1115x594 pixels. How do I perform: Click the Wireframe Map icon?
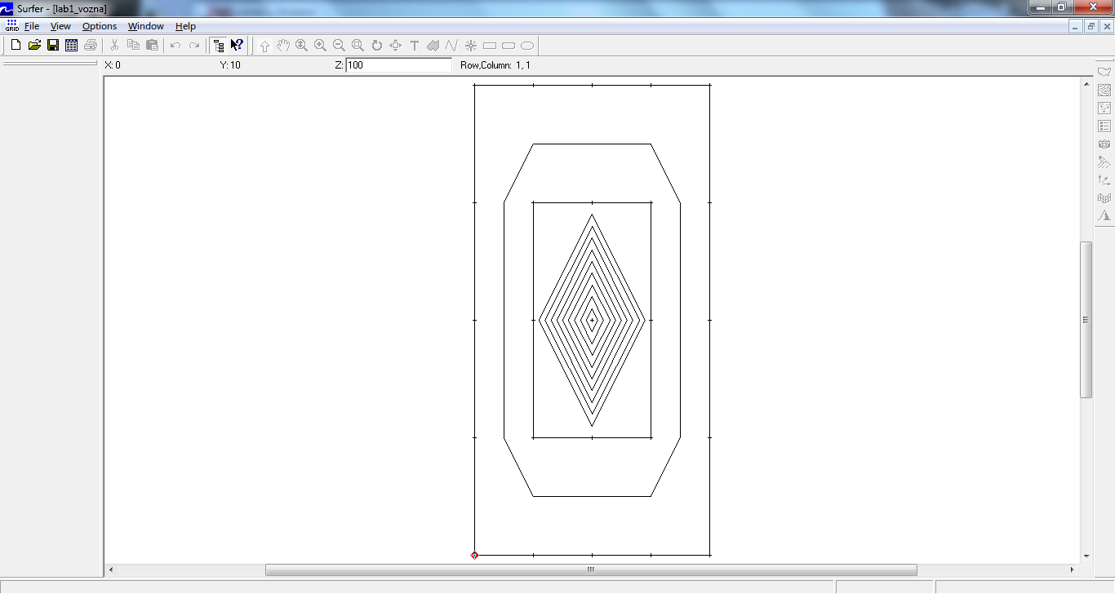click(1104, 197)
